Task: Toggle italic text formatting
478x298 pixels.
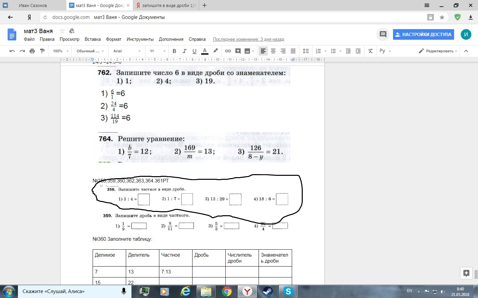Action: pos(184,51)
